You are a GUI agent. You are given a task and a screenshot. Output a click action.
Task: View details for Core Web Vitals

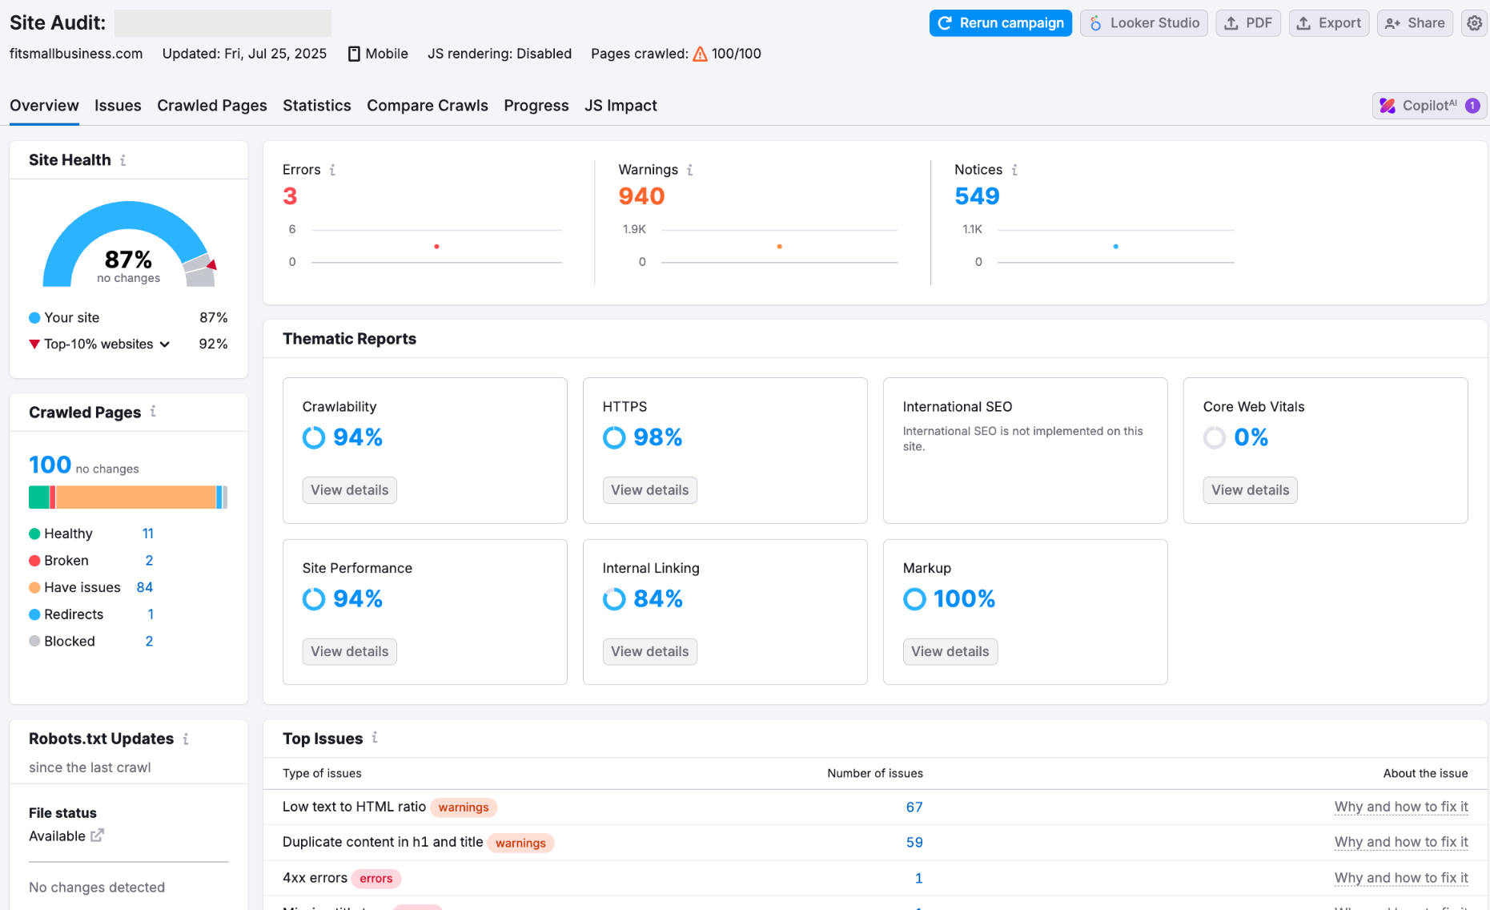[x=1250, y=490]
